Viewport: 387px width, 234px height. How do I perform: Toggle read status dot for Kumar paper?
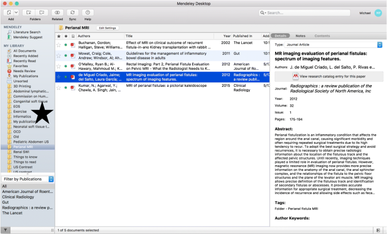coord(66,87)
